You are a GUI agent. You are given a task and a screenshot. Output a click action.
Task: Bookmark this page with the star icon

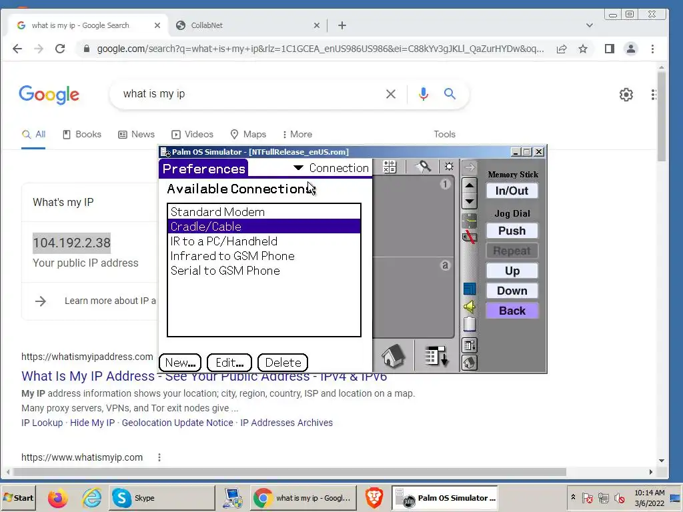click(x=583, y=49)
